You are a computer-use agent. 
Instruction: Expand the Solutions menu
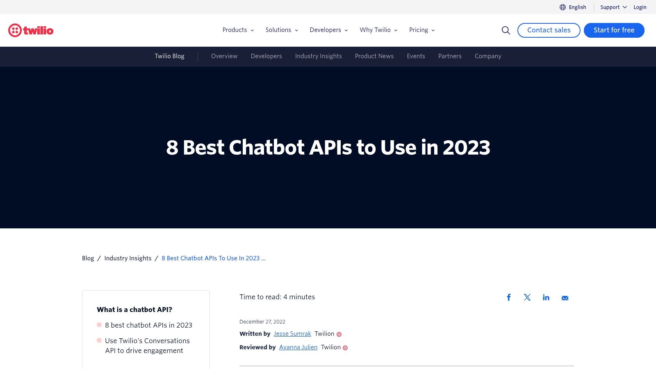coord(282,30)
